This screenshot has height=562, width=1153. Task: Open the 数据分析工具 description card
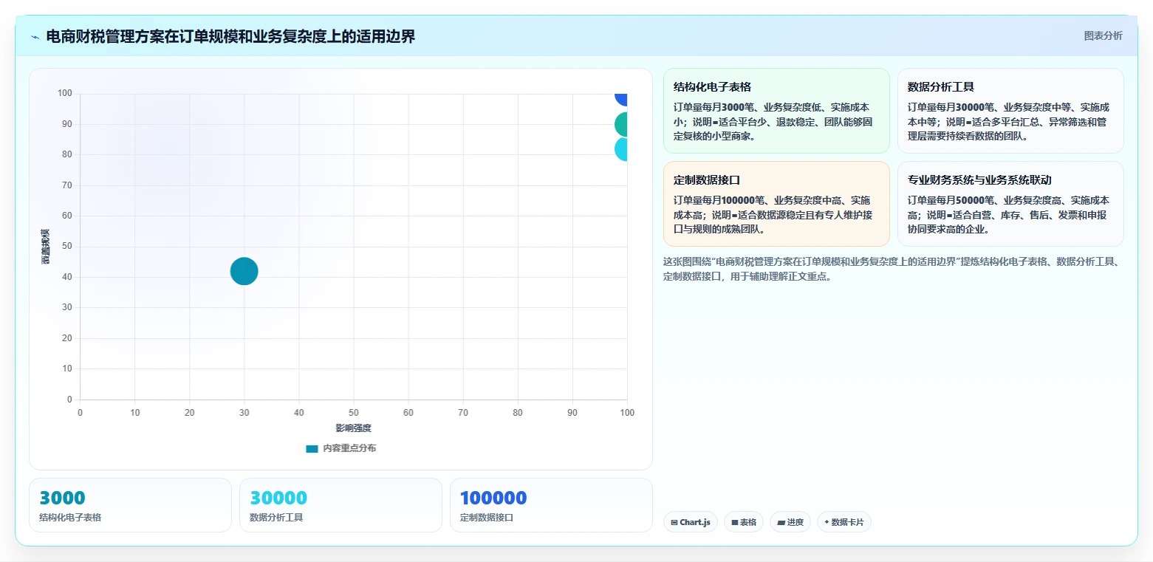click(1010, 111)
